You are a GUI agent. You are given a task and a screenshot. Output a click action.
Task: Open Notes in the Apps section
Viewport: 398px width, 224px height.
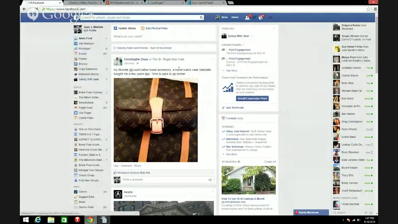82,202
